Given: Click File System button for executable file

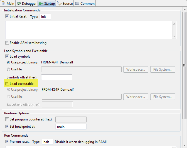Looking at the screenshot, I should (x=163, y=97).
